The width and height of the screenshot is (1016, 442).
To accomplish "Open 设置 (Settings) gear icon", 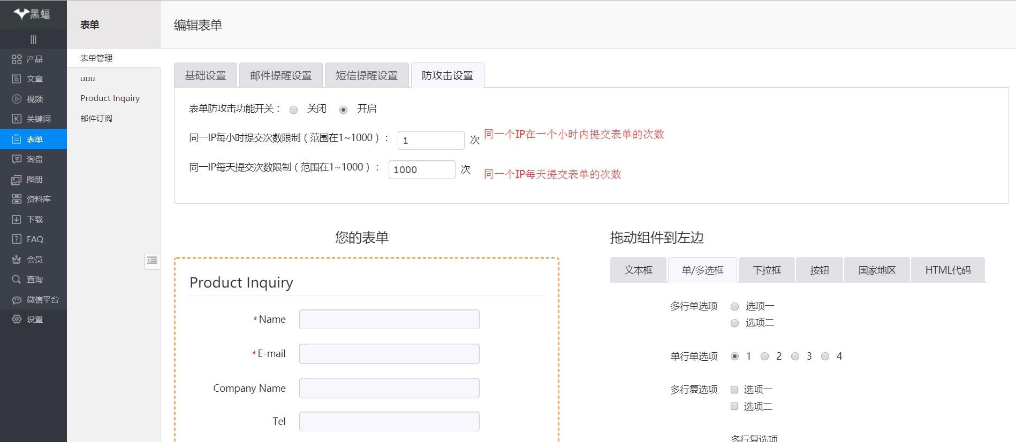I will 17,319.
